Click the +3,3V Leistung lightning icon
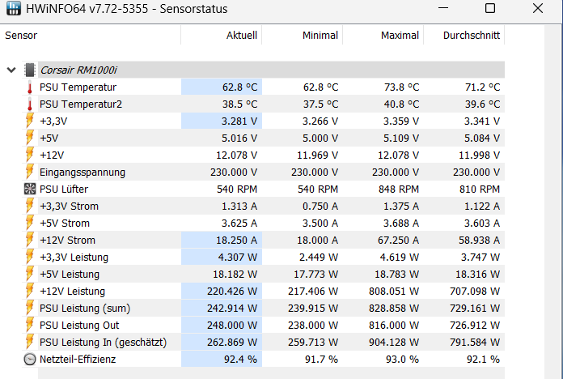The width and height of the screenshot is (563, 379). 30,257
